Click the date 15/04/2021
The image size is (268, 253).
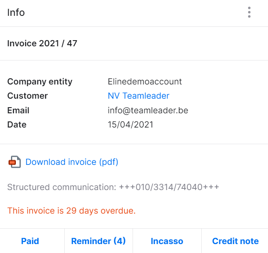click(131, 124)
